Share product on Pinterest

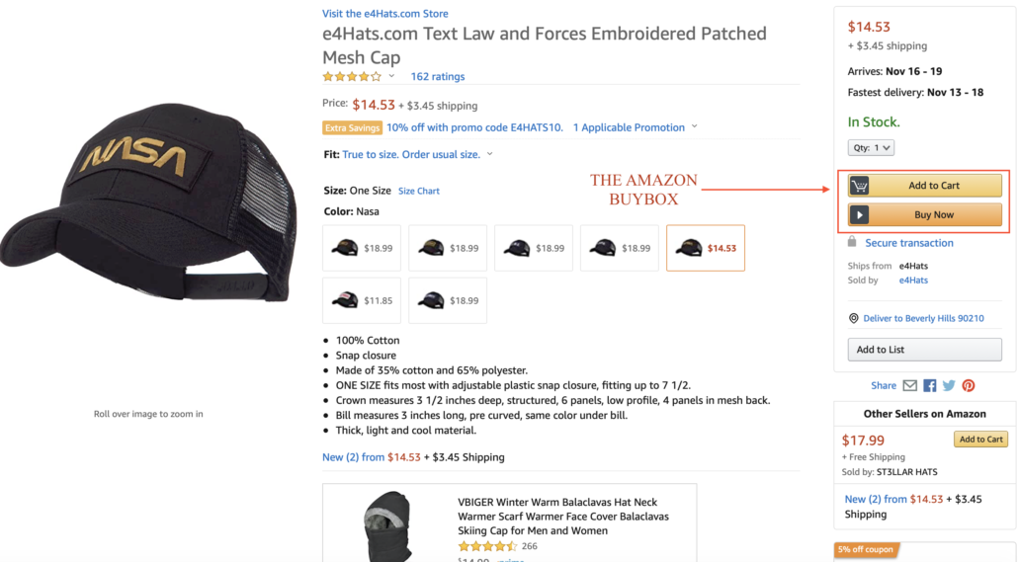[x=969, y=385]
